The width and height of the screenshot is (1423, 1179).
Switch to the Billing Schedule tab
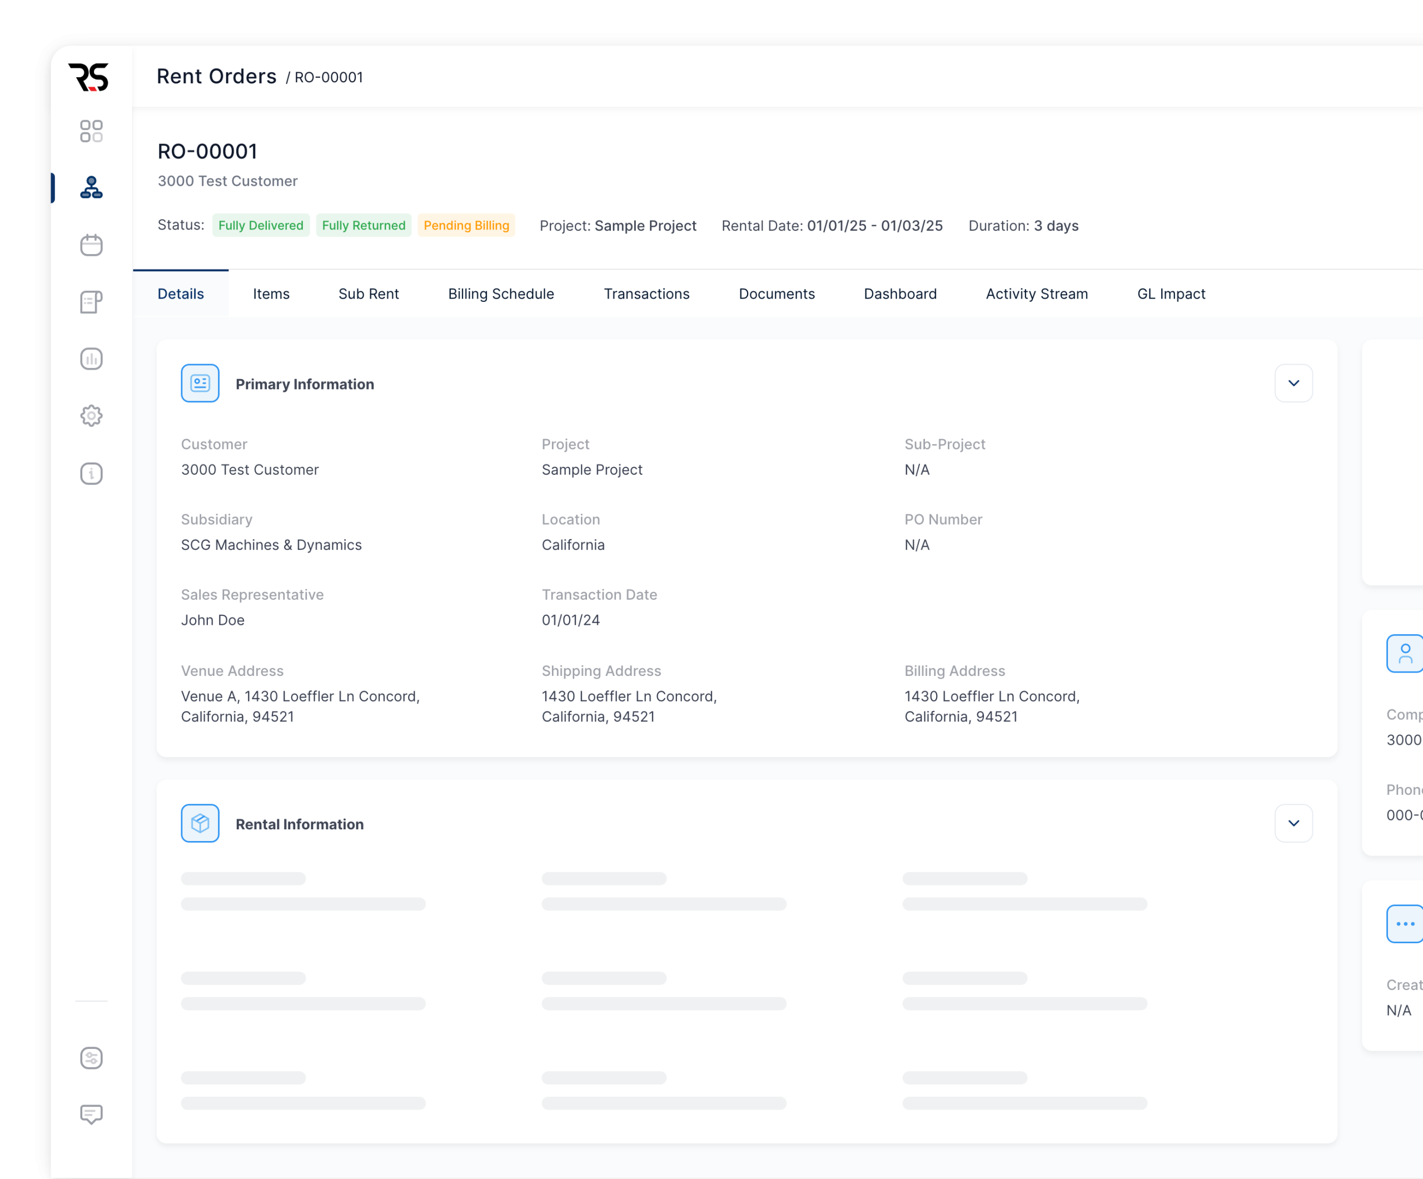point(501,294)
